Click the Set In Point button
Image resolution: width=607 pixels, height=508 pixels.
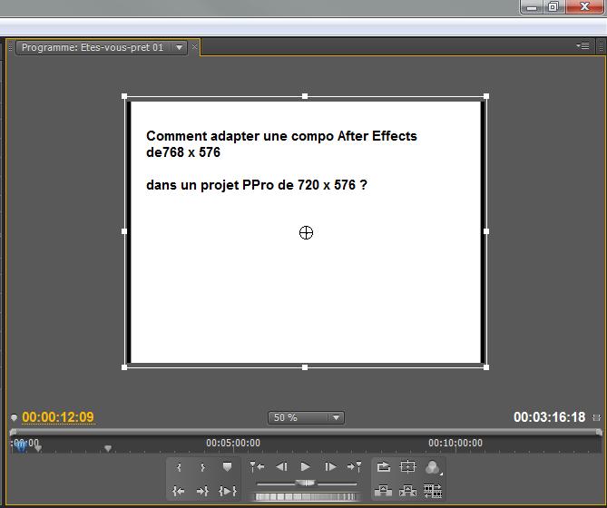[179, 467]
